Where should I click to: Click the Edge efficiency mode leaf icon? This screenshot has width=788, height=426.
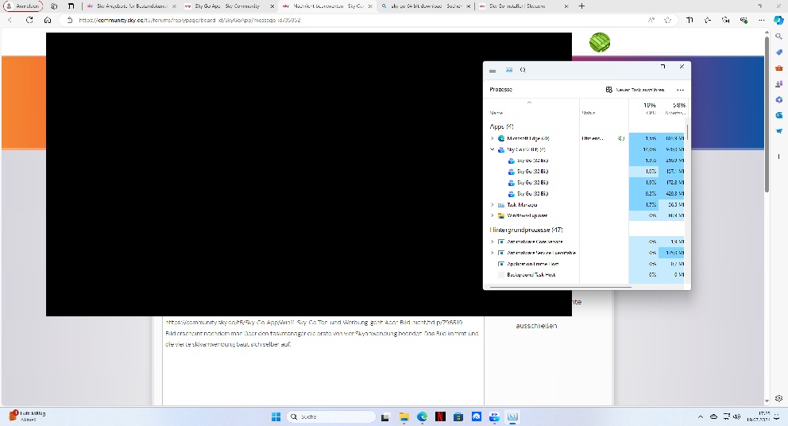[621, 138]
